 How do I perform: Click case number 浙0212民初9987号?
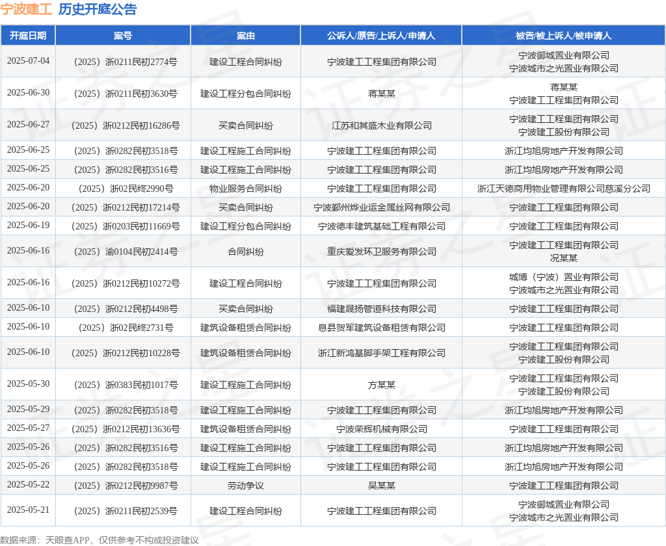[x=126, y=486]
